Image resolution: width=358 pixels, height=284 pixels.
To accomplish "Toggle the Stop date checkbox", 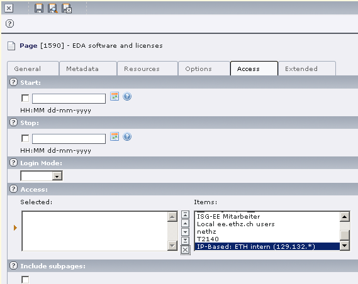I will pos(25,138).
